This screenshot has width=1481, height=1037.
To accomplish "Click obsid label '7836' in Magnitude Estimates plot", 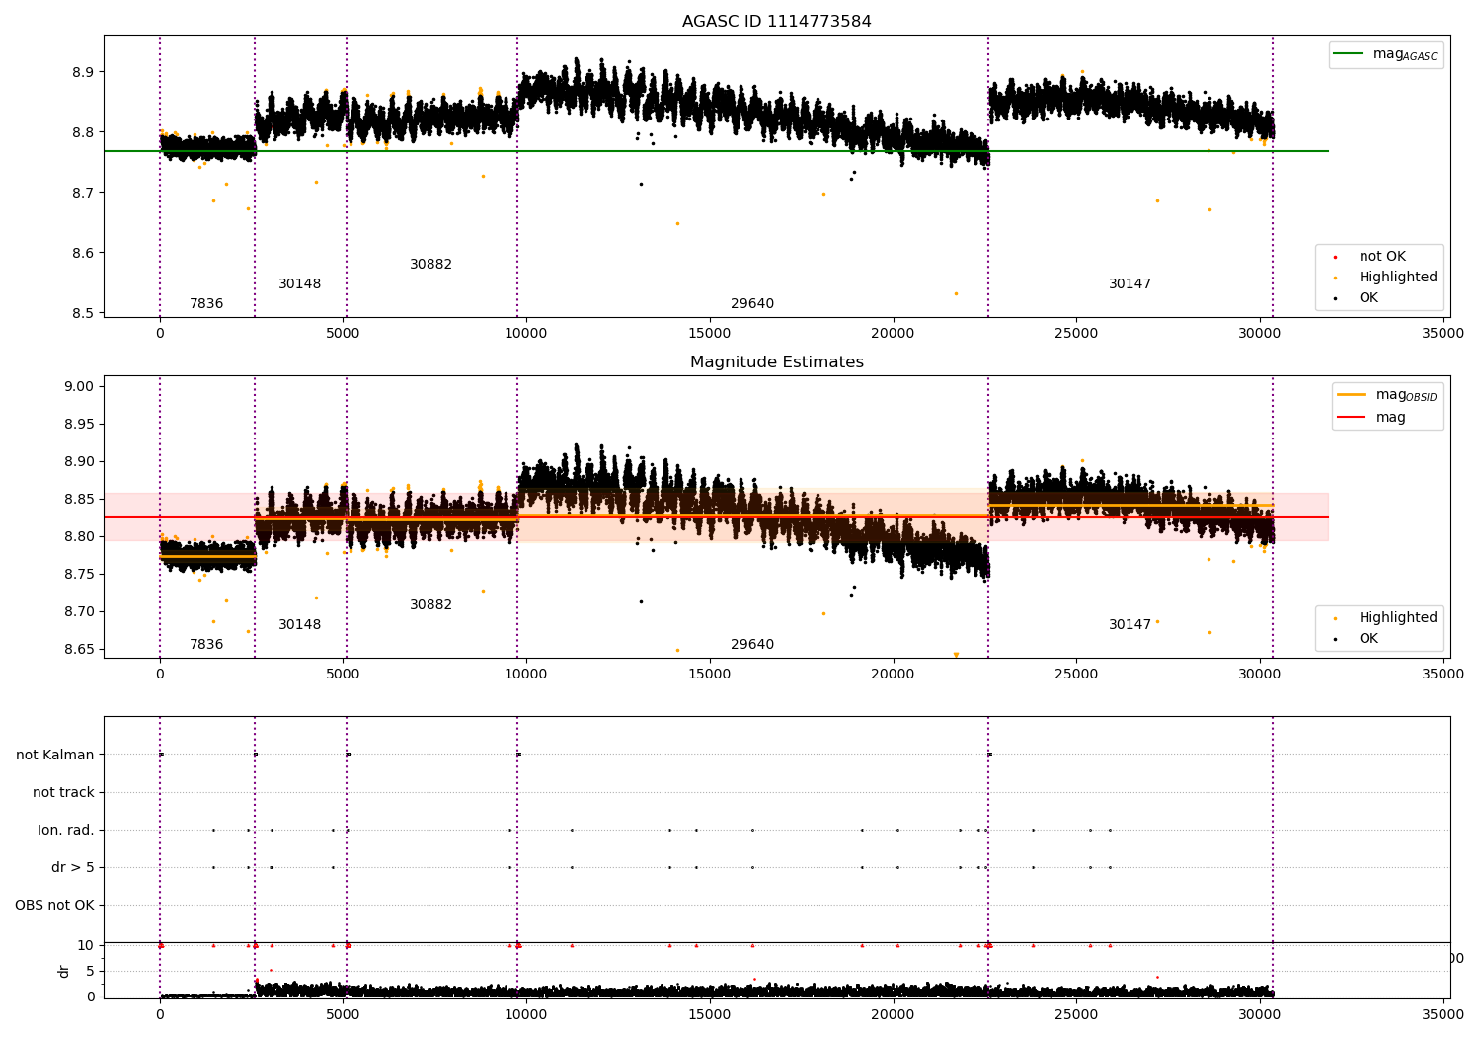I will click(206, 645).
